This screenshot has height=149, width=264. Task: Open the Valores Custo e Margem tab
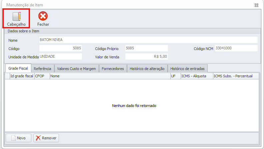coord(76,68)
